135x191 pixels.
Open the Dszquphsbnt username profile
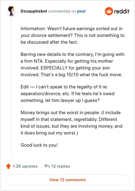click(x=34, y=11)
